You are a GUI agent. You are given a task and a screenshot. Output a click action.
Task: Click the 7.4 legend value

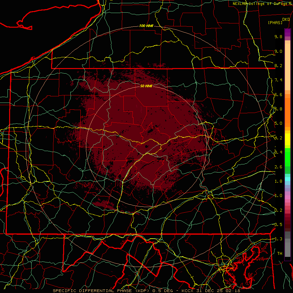[278, 80]
